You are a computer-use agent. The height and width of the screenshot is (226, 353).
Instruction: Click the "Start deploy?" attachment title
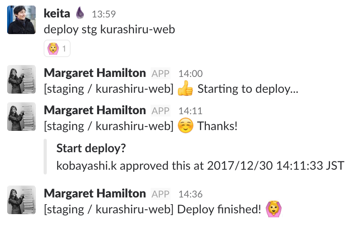tap(91, 148)
